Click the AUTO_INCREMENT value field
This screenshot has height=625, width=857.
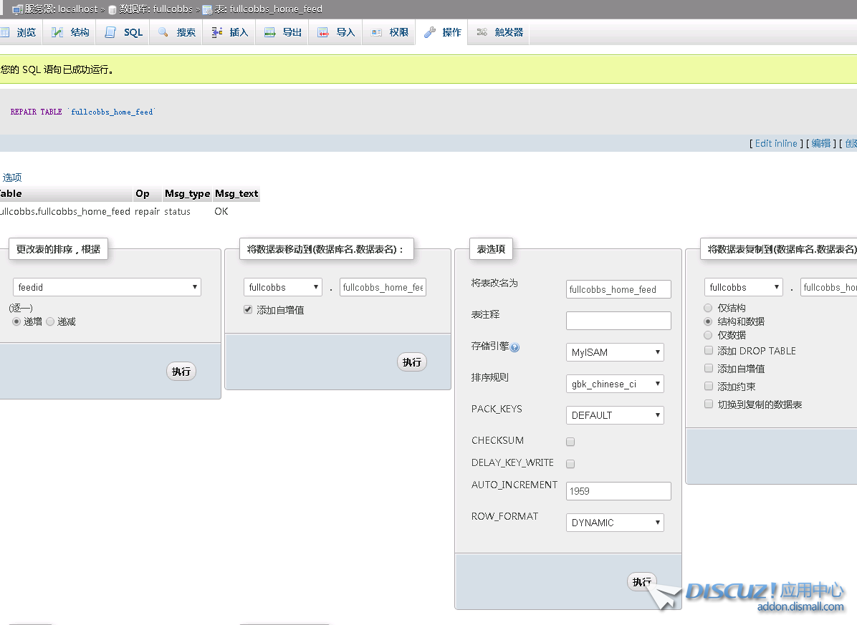[618, 491]
